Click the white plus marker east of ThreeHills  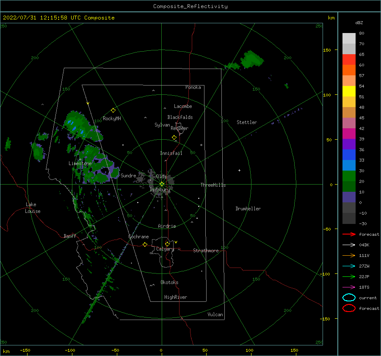point(239,170)
